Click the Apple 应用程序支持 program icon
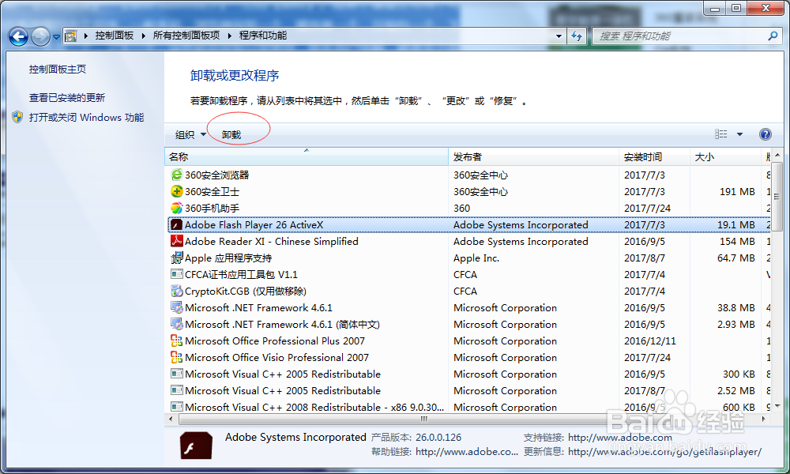This screenshot has width=790, height=474. click(176, 258)
